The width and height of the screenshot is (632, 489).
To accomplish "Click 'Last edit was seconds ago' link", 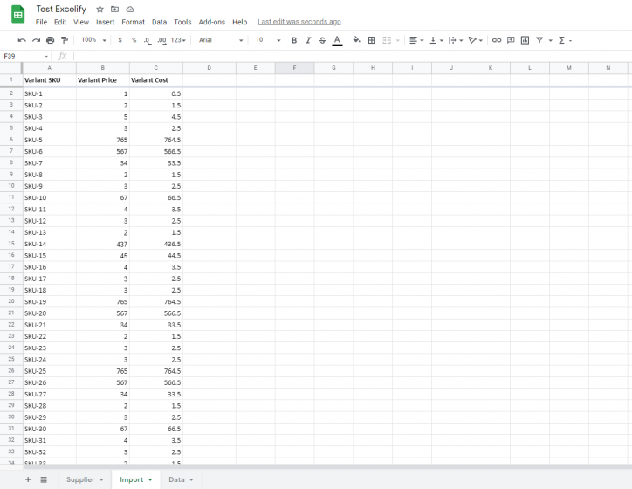I will tap(299, 22).
